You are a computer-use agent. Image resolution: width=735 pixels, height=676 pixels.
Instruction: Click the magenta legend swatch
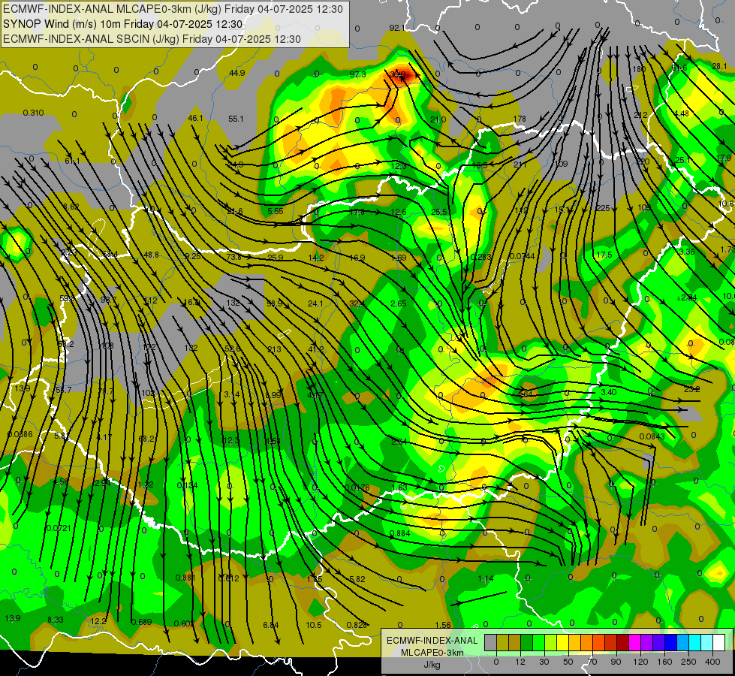click(x=635, y=643)
